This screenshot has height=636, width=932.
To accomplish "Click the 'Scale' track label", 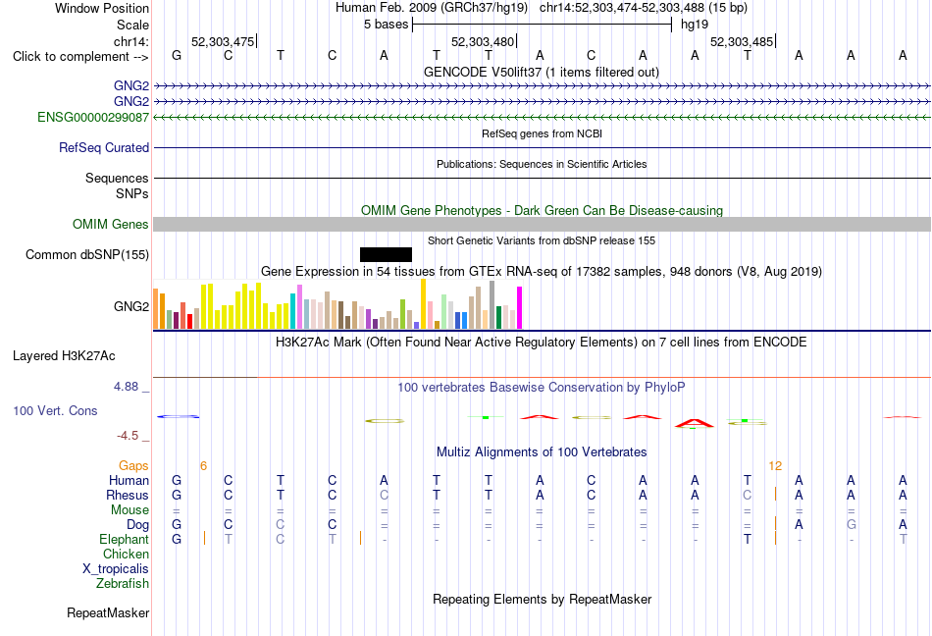I will (133, 25).
